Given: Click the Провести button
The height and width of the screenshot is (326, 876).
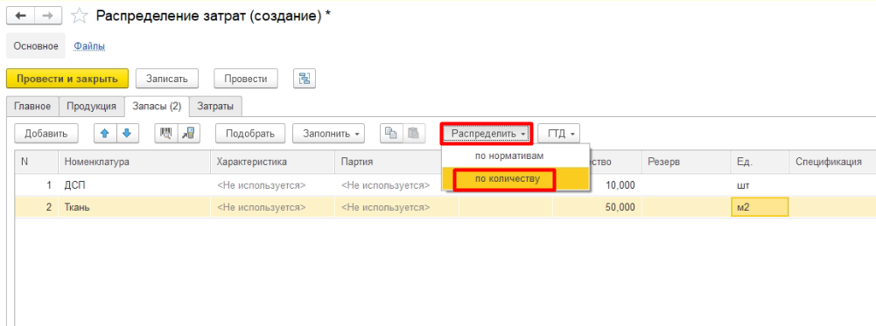Looking at the screenshot, I should (246, 79).
